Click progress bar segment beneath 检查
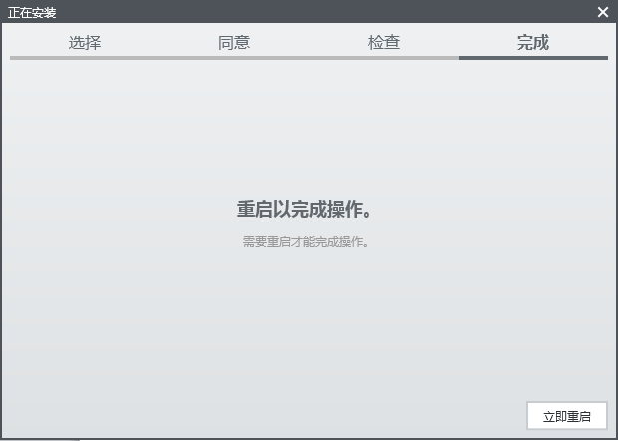Viewport: 618px width, 441px height. (384, 58)
